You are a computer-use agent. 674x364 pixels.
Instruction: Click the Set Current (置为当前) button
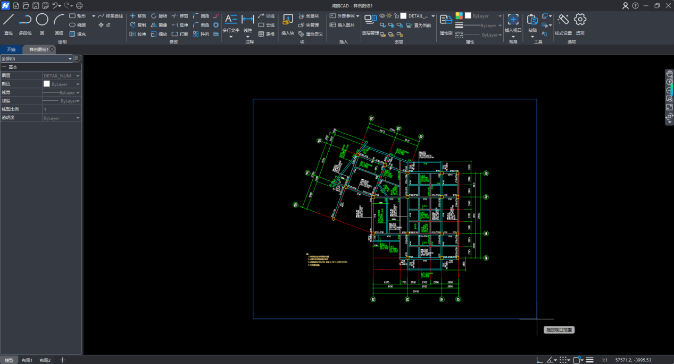(419, 25)
